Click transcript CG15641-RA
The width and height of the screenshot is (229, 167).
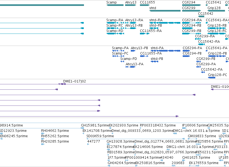(207, 23)
